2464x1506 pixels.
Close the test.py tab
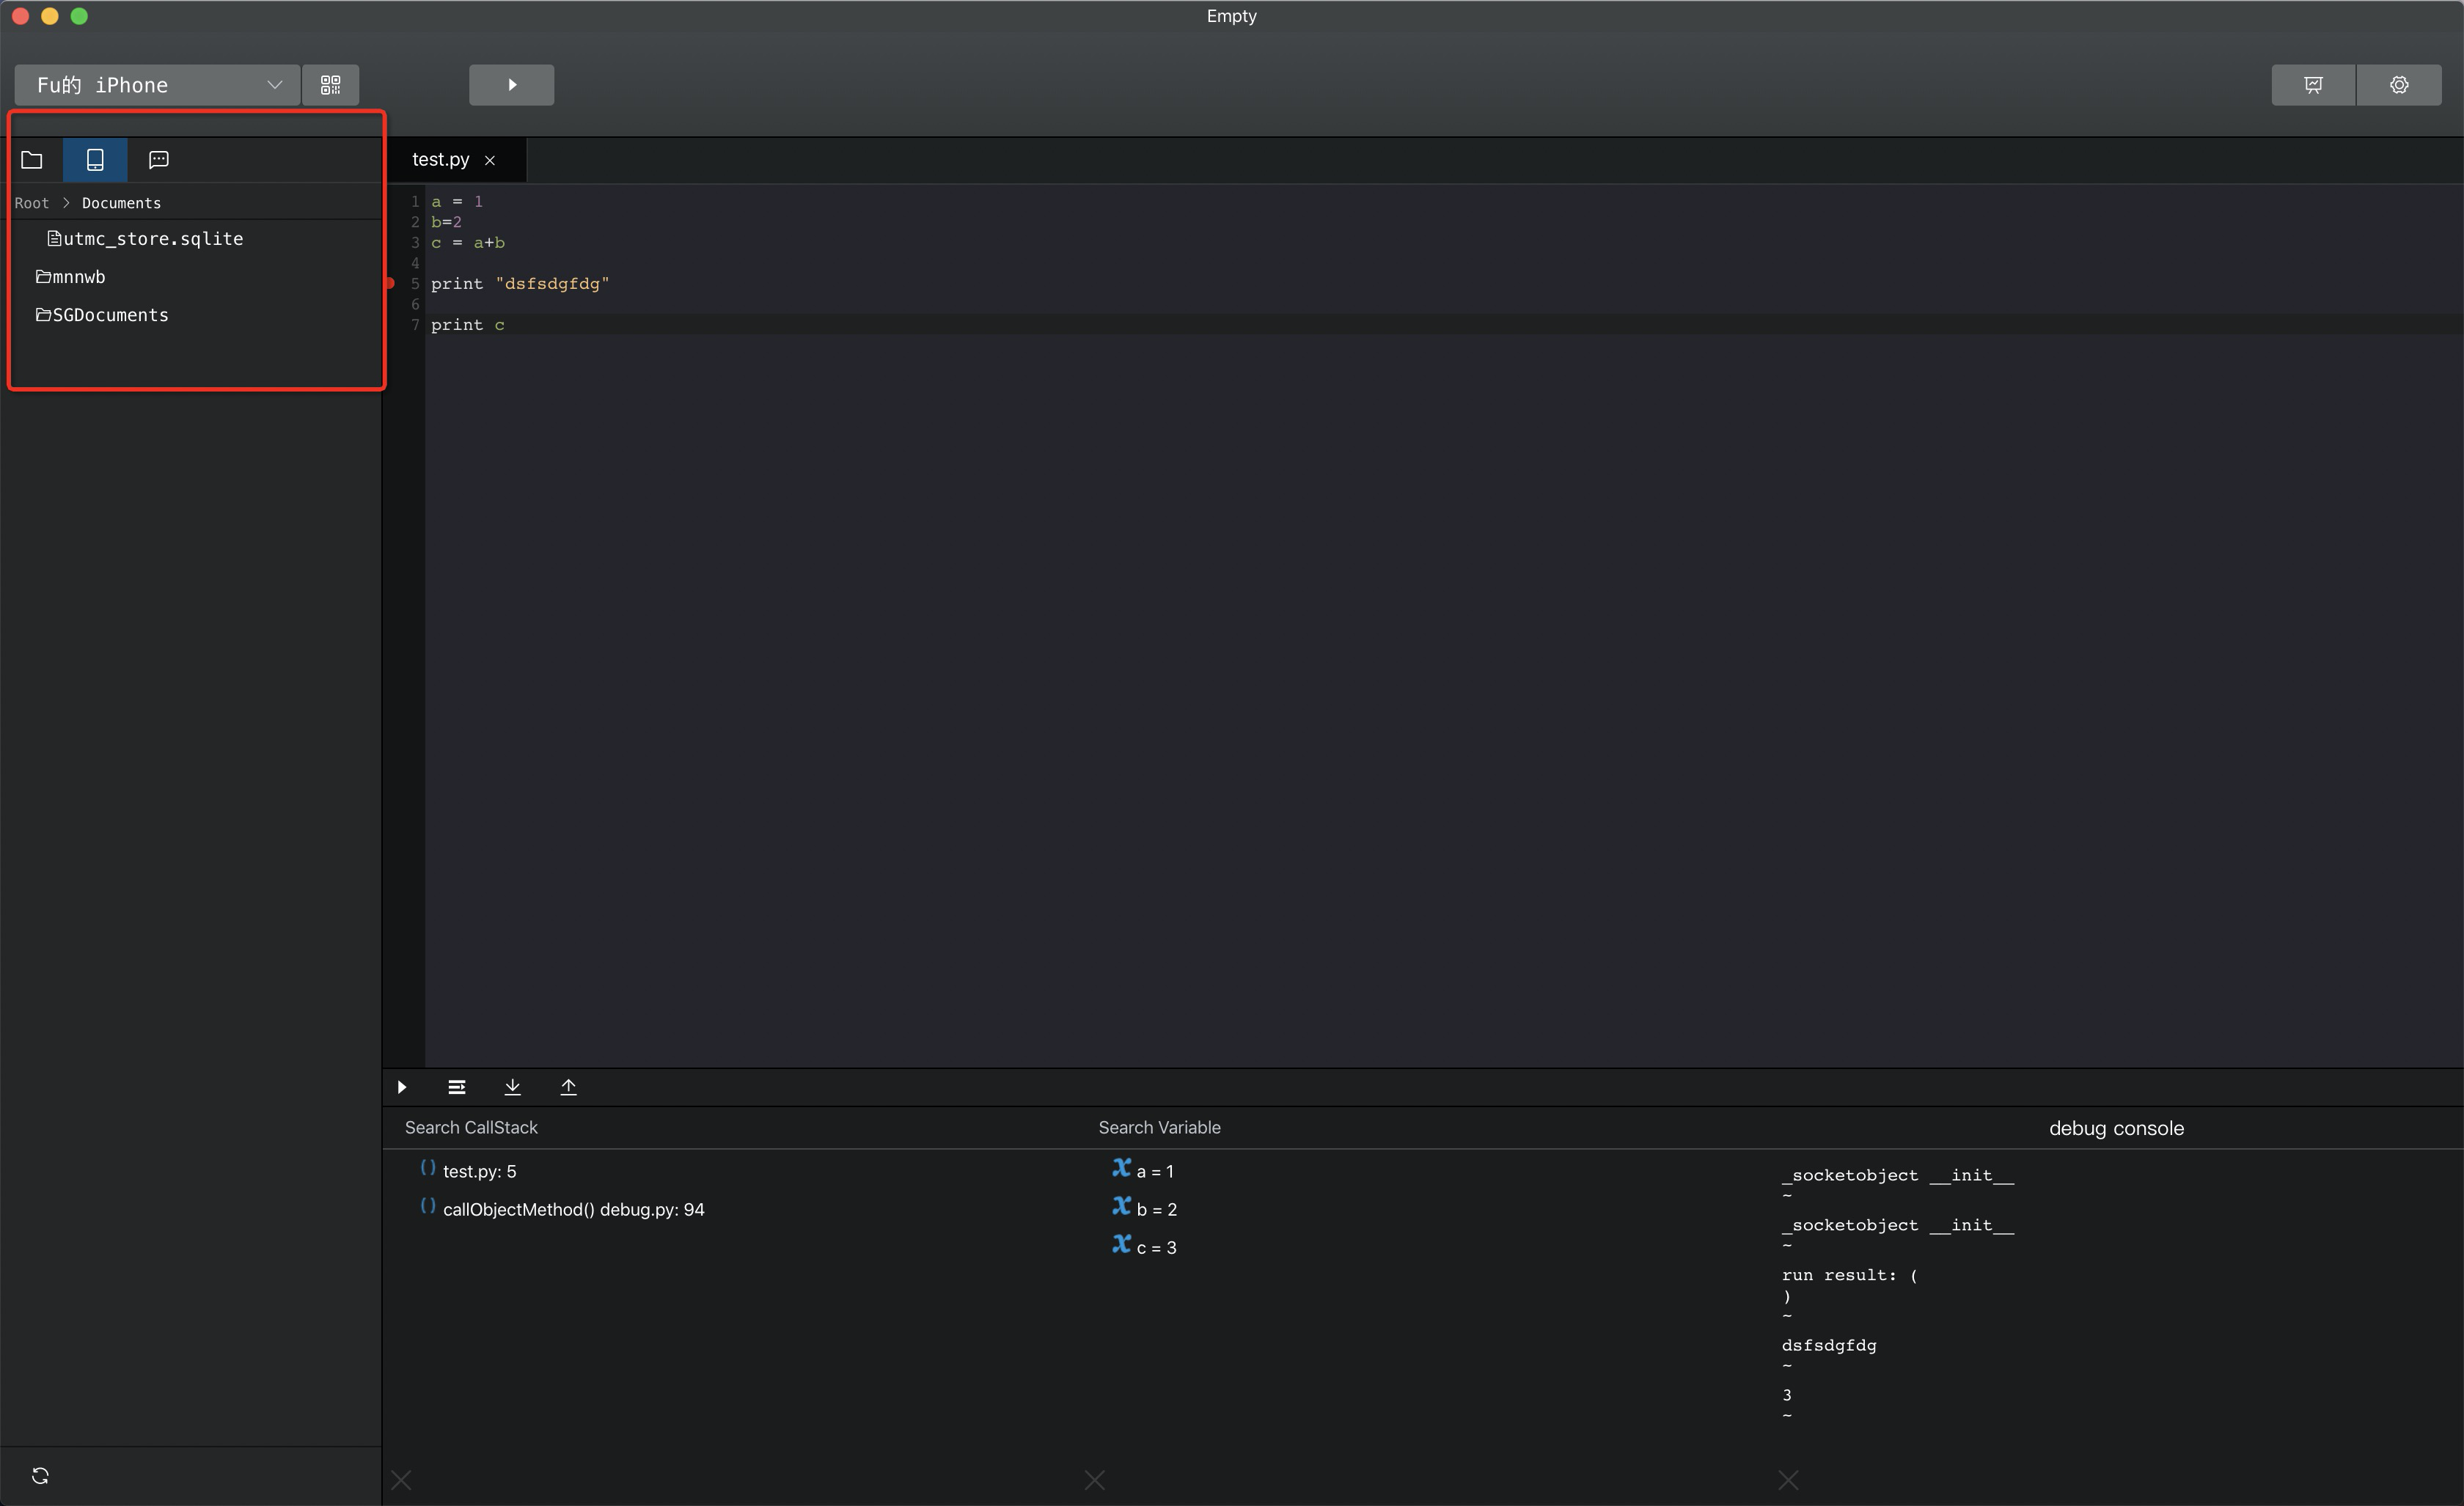coord(490,161)
